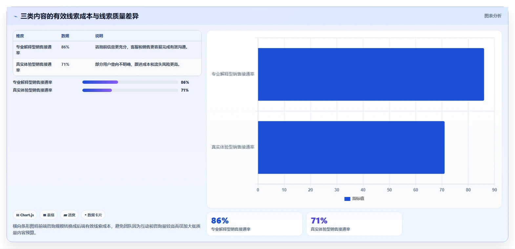Click the 图表分析 label in the header
Viewport: 515px width, 249px height.
pyautogui.click(x=493, y=16)
